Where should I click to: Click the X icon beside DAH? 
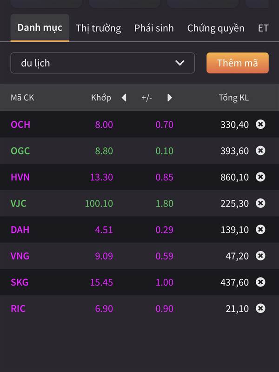click(x=260, y=229)
